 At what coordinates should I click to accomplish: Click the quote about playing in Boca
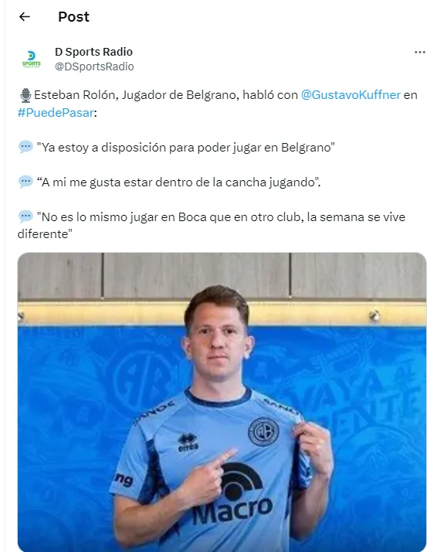(x=212, y=225)
